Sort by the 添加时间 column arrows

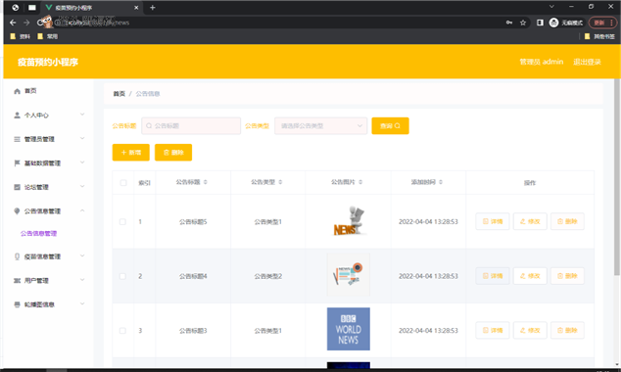coord(441,182)
